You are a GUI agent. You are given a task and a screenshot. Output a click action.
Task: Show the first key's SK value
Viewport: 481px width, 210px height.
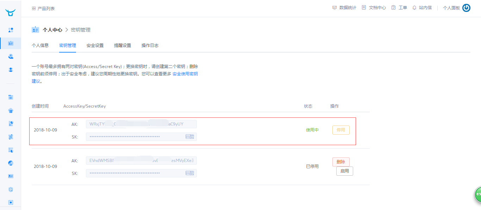[190, 137]
